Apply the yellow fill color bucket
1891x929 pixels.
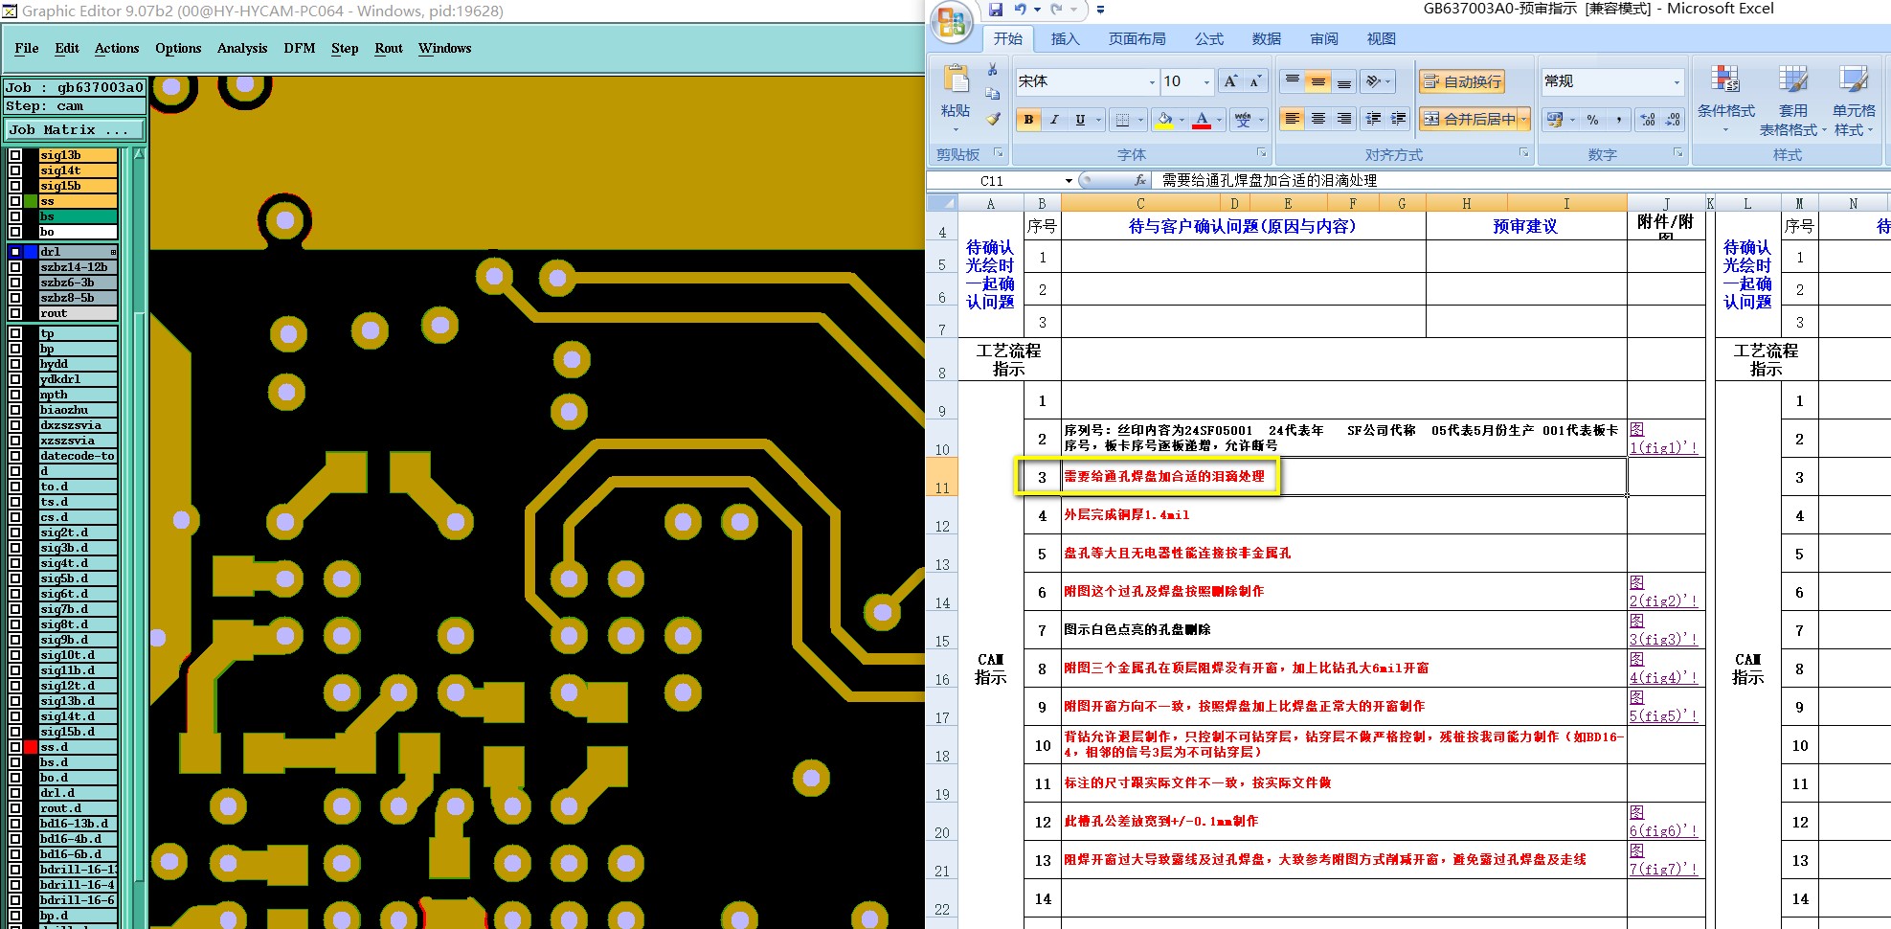point(1165,120)
